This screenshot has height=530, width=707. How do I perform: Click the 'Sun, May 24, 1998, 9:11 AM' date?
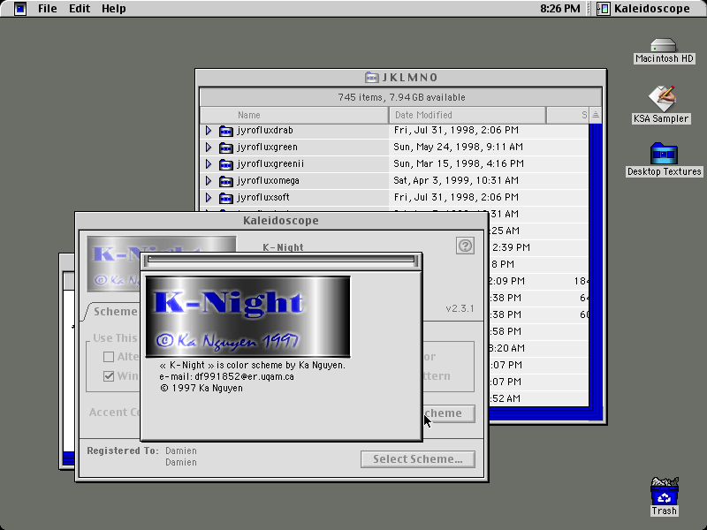pyautogui.click(x=458, y=147)
